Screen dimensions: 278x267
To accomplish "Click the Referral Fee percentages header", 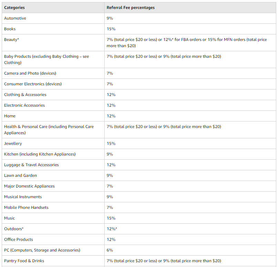I will click(130, 8).
